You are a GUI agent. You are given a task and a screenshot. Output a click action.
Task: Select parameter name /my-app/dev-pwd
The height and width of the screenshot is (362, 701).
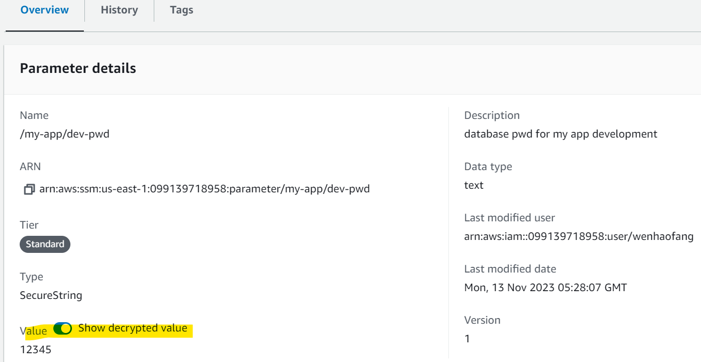point(65,134)
